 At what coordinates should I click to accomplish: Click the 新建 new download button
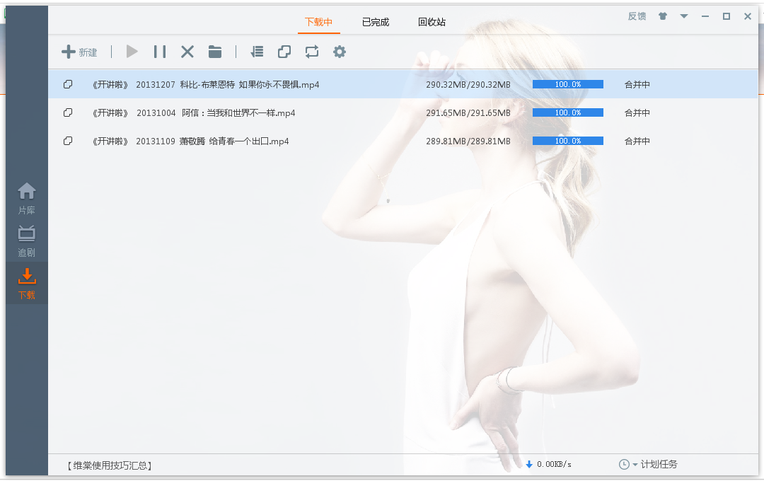(x=79, y=52)
